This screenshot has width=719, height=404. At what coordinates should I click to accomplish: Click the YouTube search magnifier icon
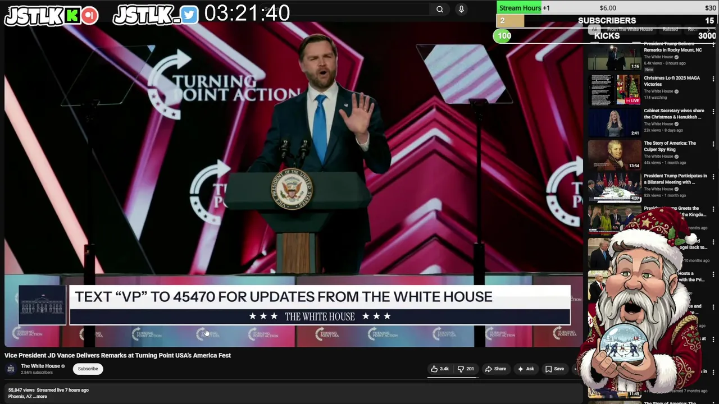pos(440,9)
